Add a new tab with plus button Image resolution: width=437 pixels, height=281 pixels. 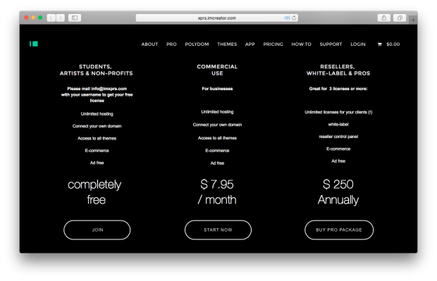point(413,20)
